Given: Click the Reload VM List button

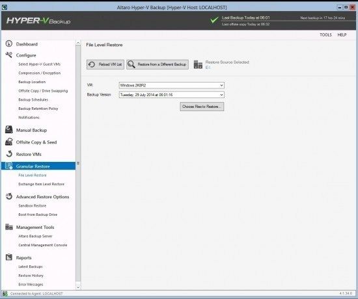Looking at the screenshot, I should 105,64.
